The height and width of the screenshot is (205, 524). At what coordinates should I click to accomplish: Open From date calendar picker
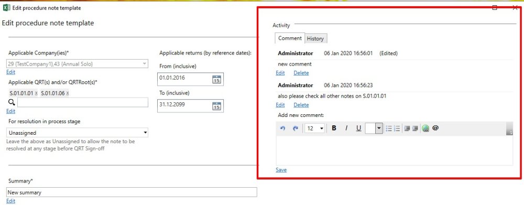point(216,80)
